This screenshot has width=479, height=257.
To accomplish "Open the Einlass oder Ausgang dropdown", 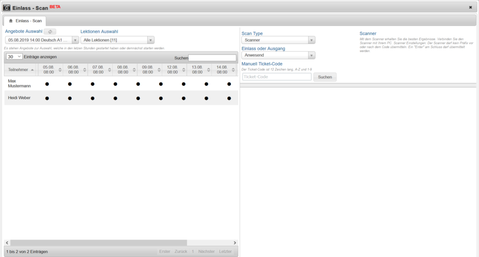I will coord(312,55).
